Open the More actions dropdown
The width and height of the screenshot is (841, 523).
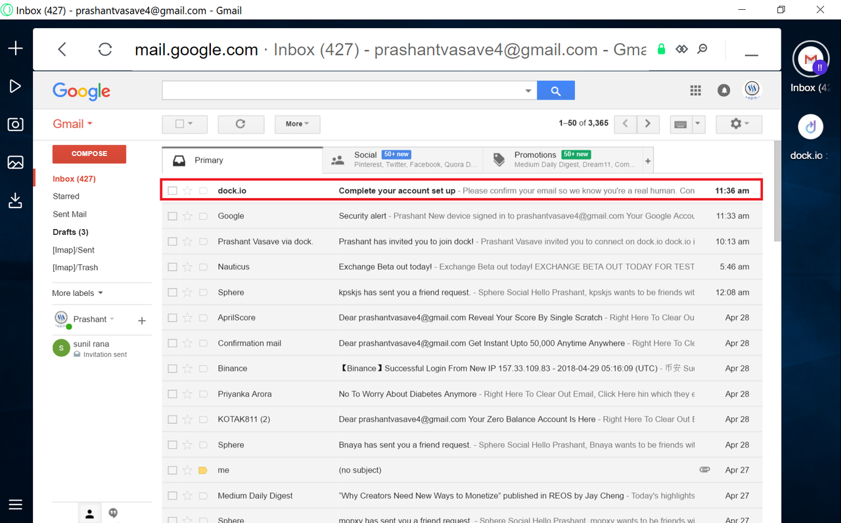297,124
